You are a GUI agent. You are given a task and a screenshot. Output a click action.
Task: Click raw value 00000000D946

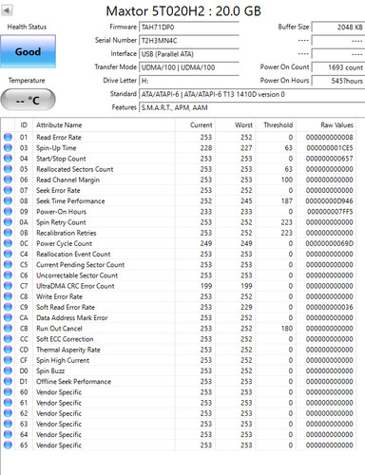tap(329, 200)
